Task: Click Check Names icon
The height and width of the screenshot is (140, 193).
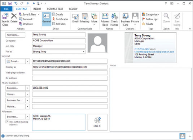Action: (x=114, y=20)
